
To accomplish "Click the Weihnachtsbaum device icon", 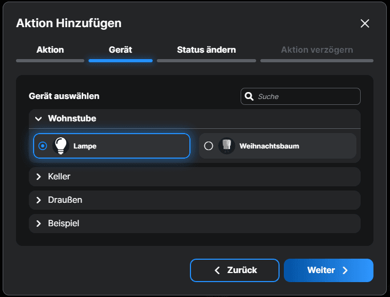I will pos(227,146).
